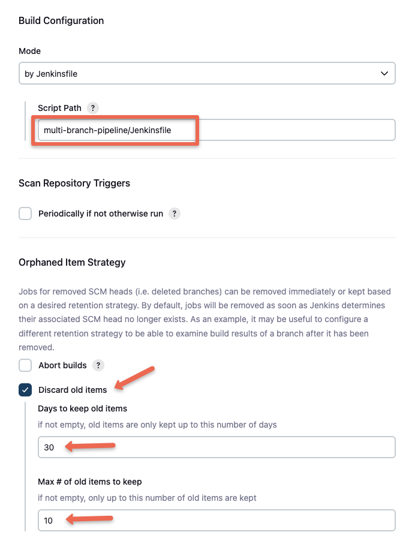Click the Scan Repository Triggers heading
This screenshot has height=541, width=406.
coord(74,183)
